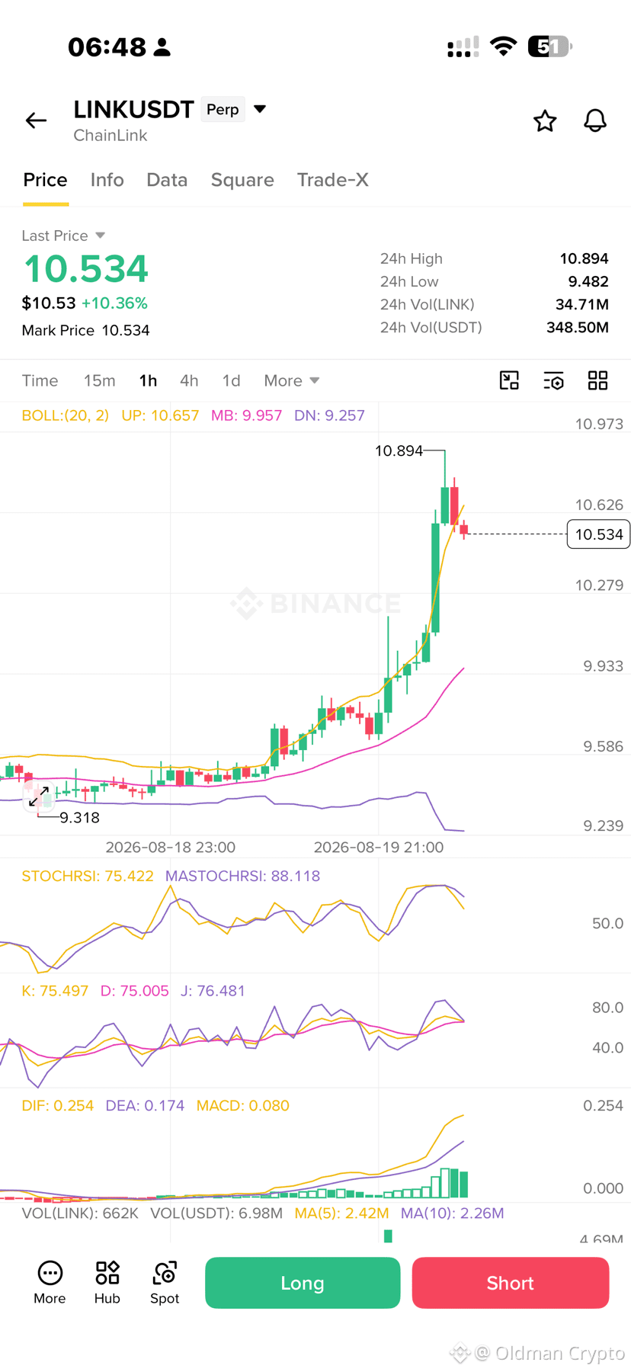Image resolution: width=631 pixels, height=1372 pixels.
Task: Tap the VOL(LINK): 662K label
Action: pos(80,1213)
